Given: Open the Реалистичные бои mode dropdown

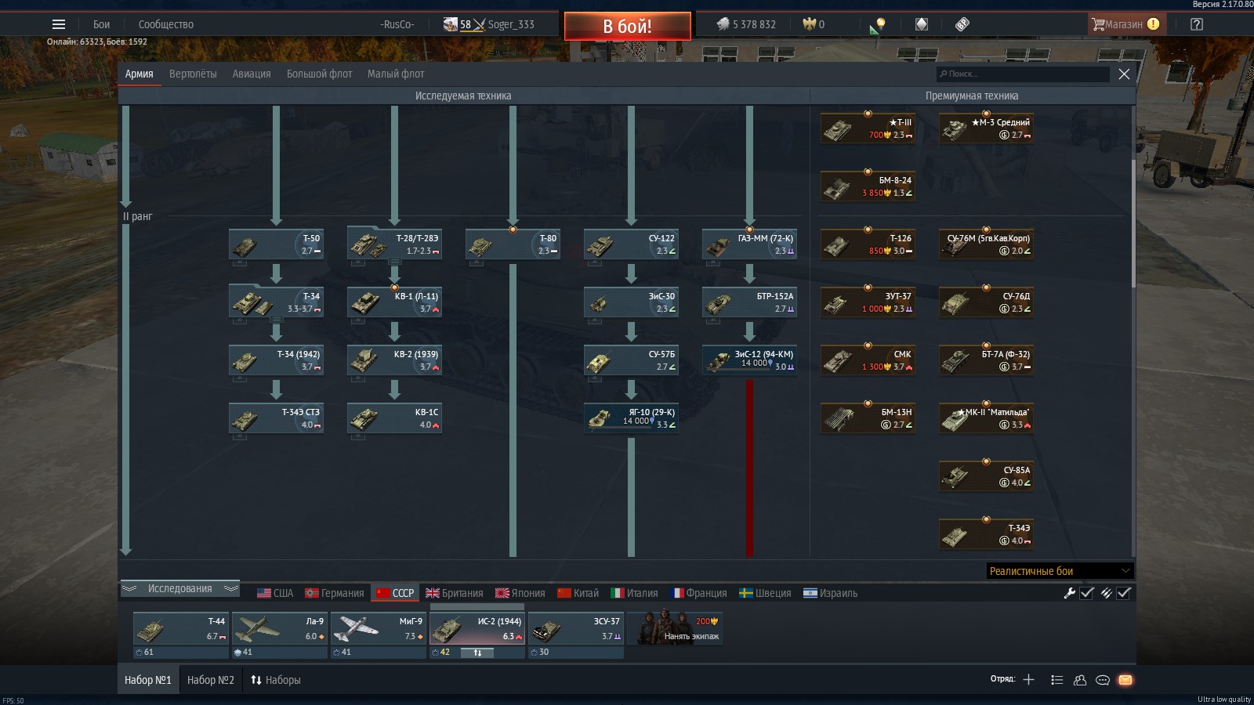Looking at the screenshot, I should pyautogui.click(x=1060, y=571).
